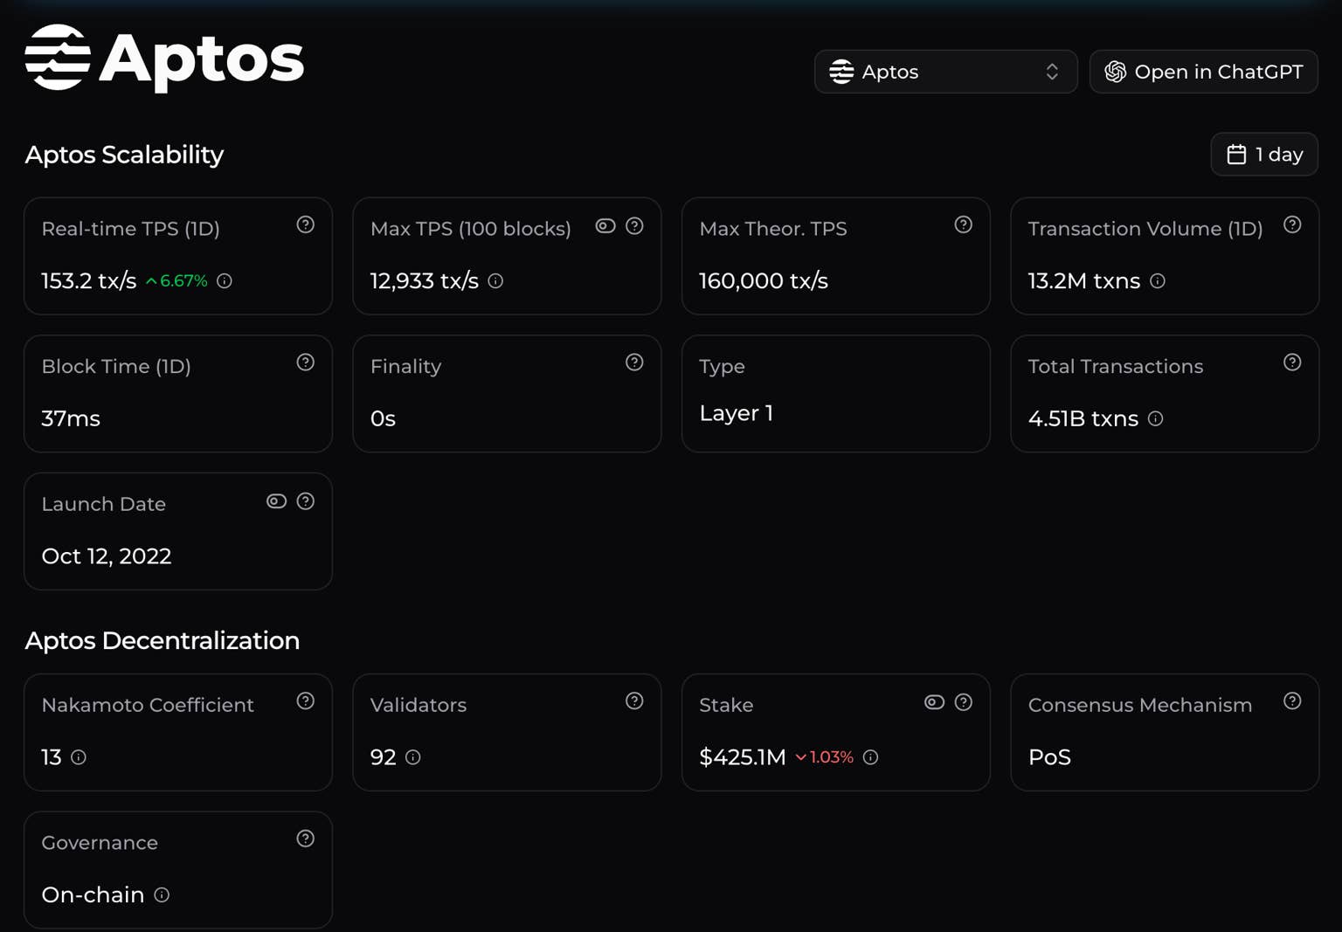Click info icon beside 13.2M txns
Image resolution: width=1342 pixels, height=932 pixels.
coord(1158,281)
